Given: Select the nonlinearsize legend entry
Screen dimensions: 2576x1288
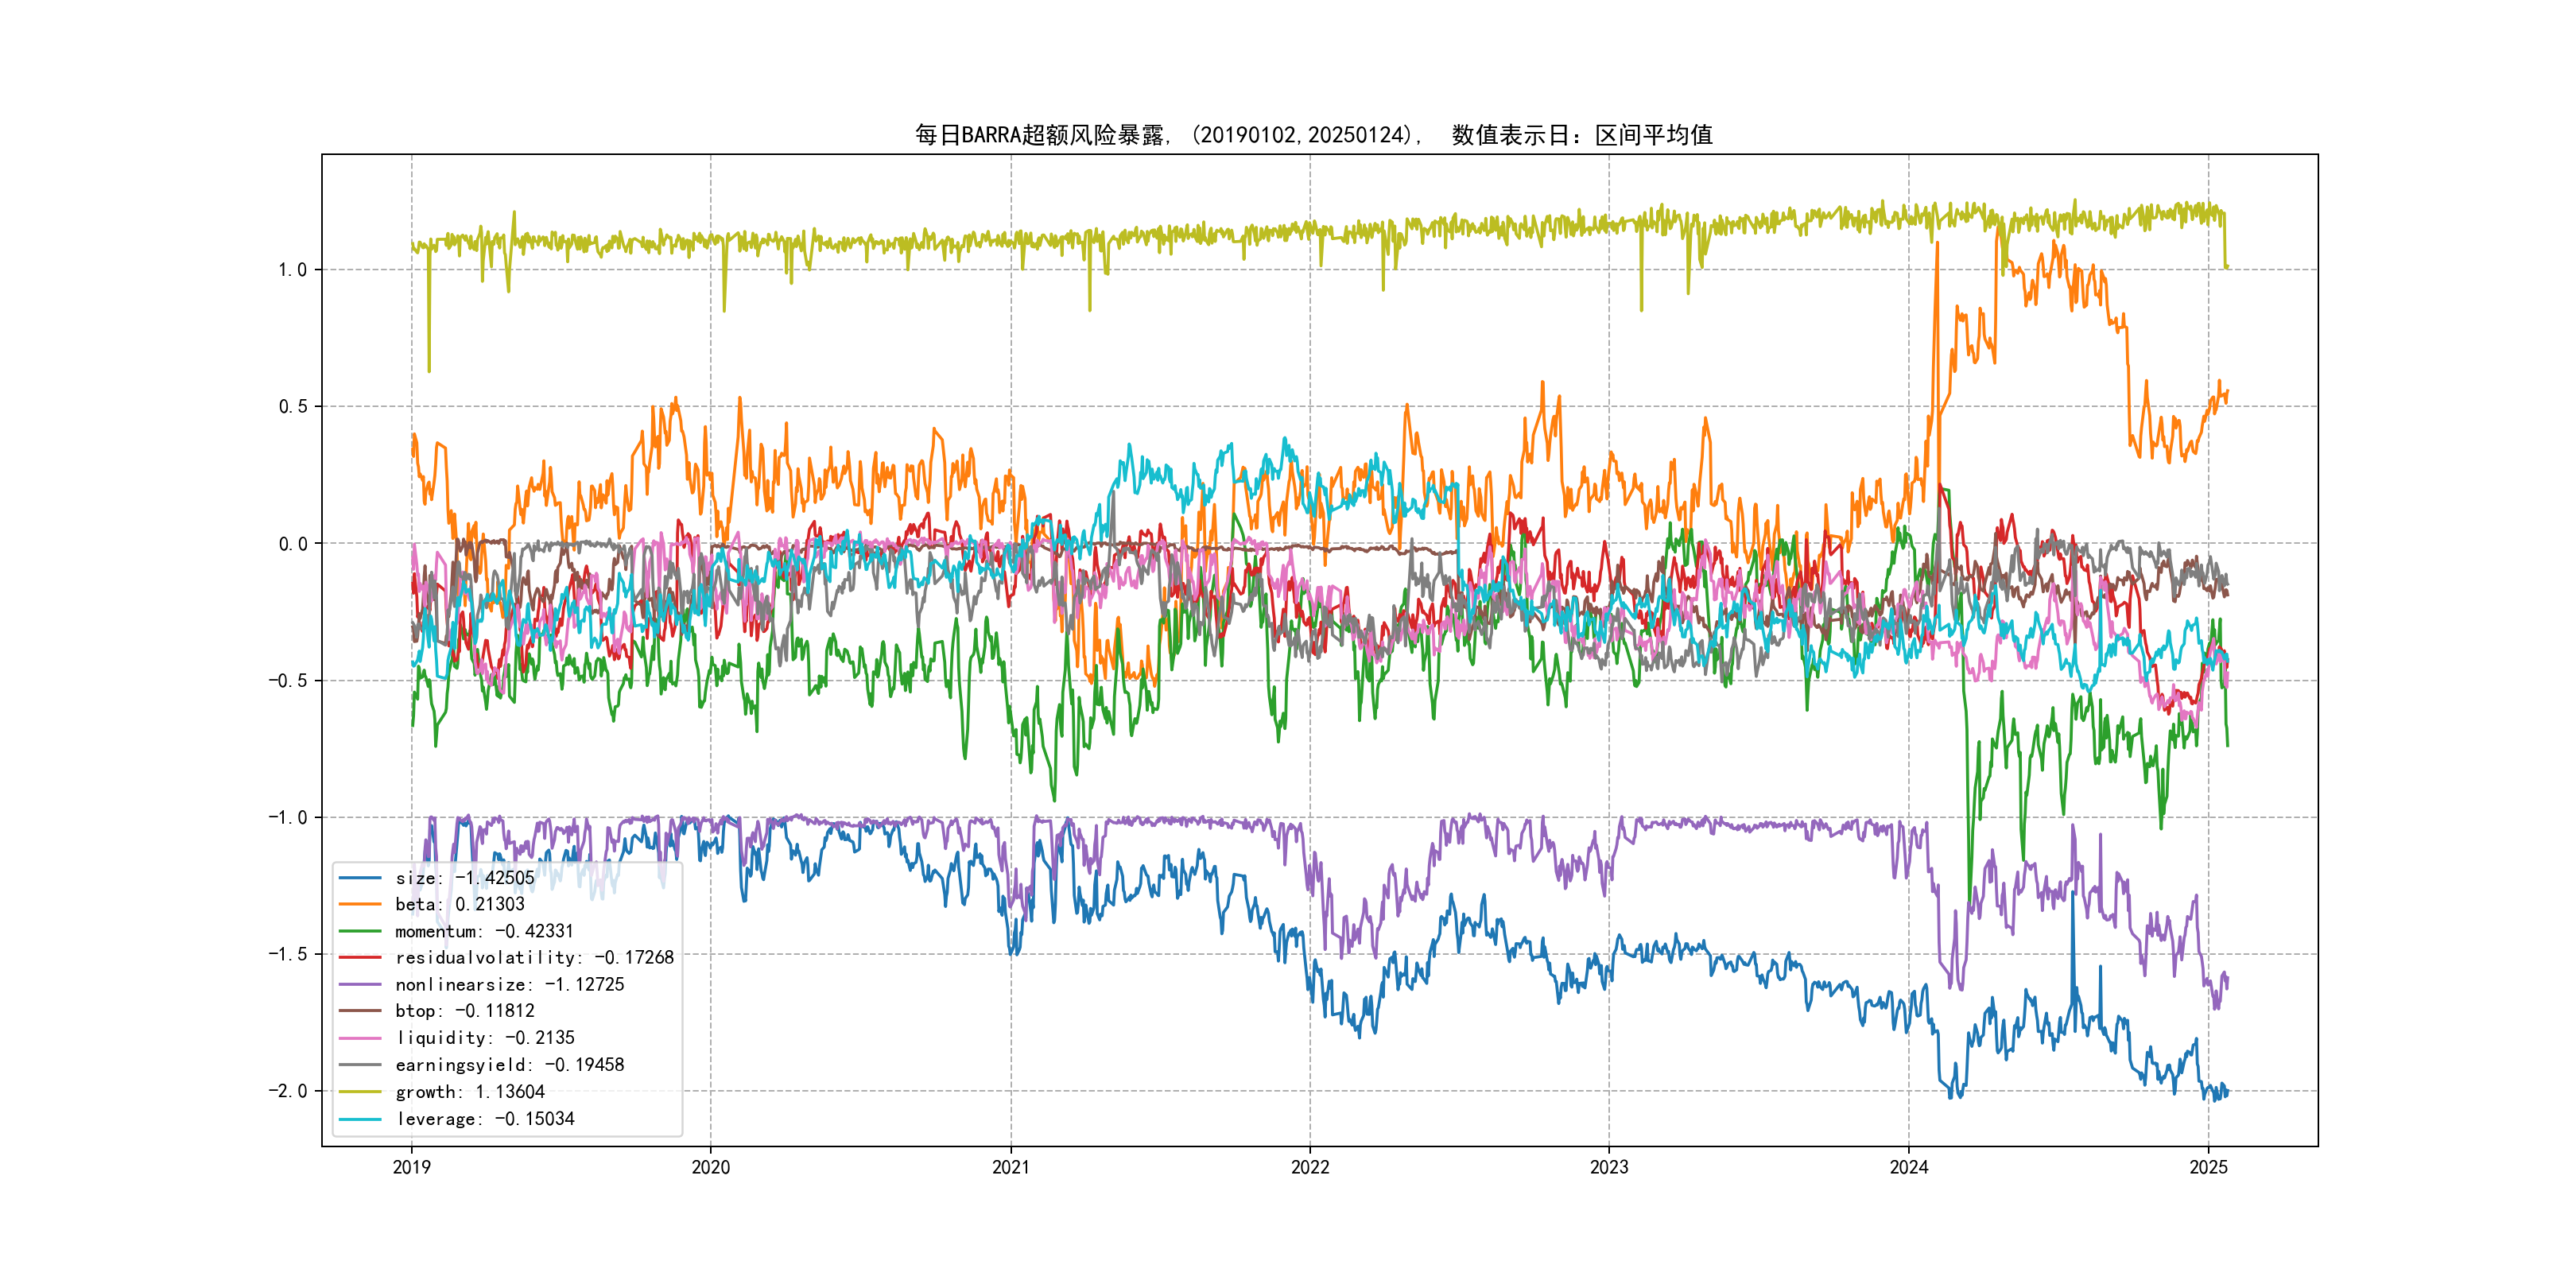Looking at the screenshot, I should point(509,985).
